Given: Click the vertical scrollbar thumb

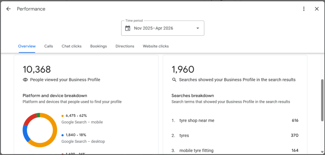Looking at the screenshot, I should 322,100.
